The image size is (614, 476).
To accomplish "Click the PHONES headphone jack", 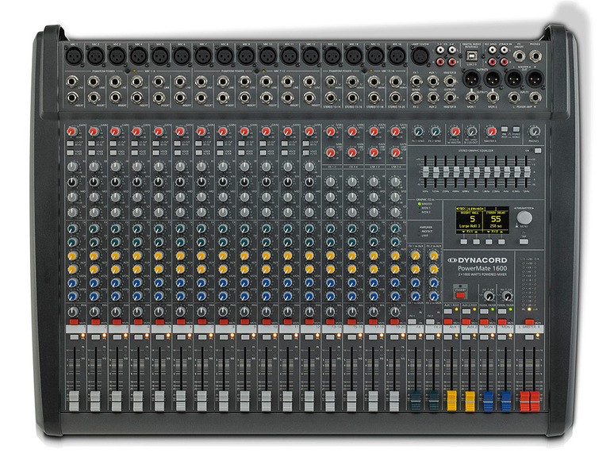I will point(535,56).
